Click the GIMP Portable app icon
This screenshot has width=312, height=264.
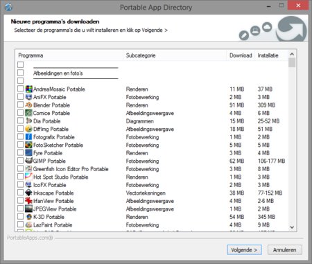(28, 161)
